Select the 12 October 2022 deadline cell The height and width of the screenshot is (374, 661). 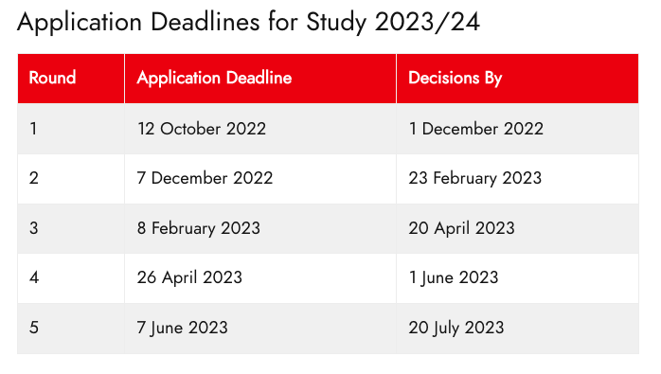260,129
